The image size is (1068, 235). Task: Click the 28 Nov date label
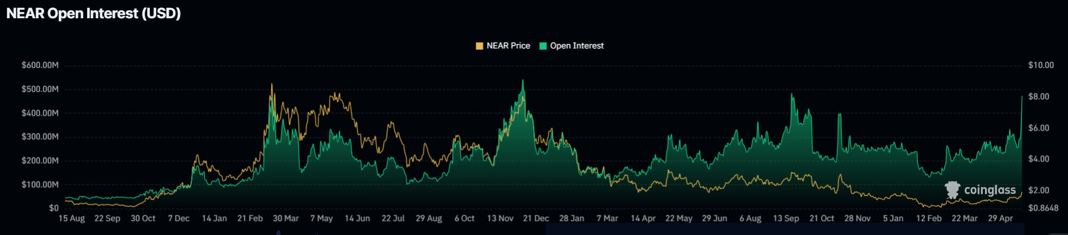(857, 218)
